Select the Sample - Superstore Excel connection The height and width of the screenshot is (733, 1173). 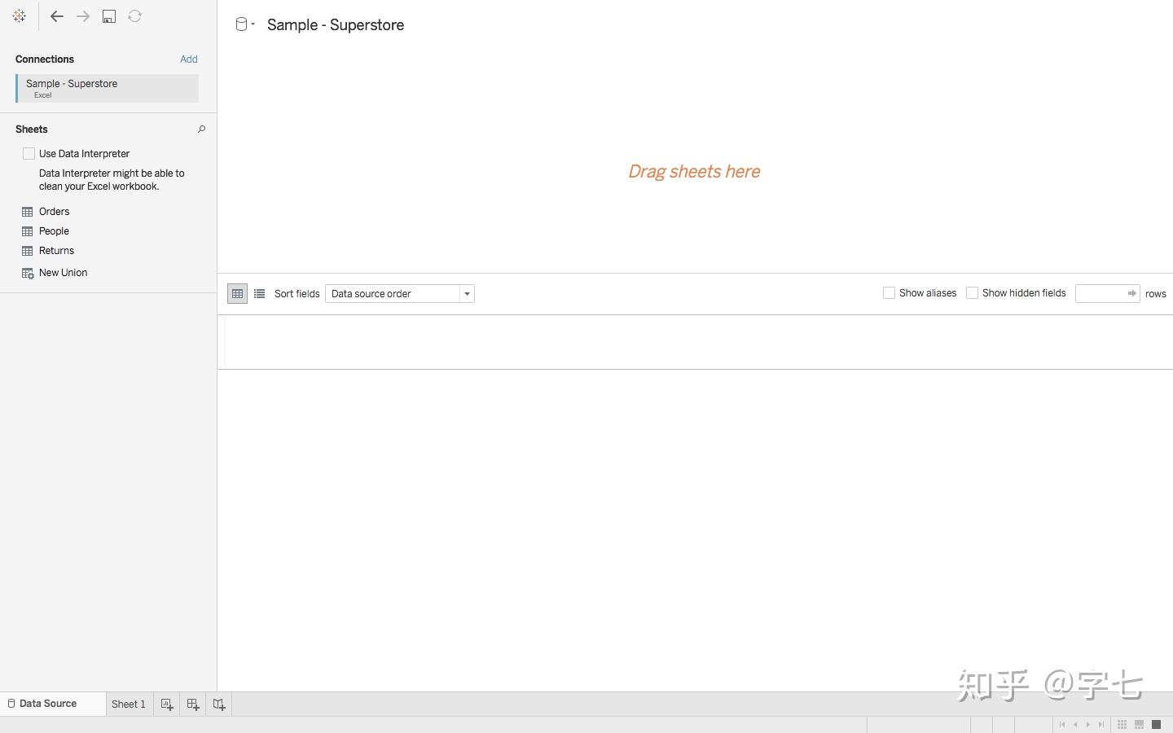click(107, 88)
